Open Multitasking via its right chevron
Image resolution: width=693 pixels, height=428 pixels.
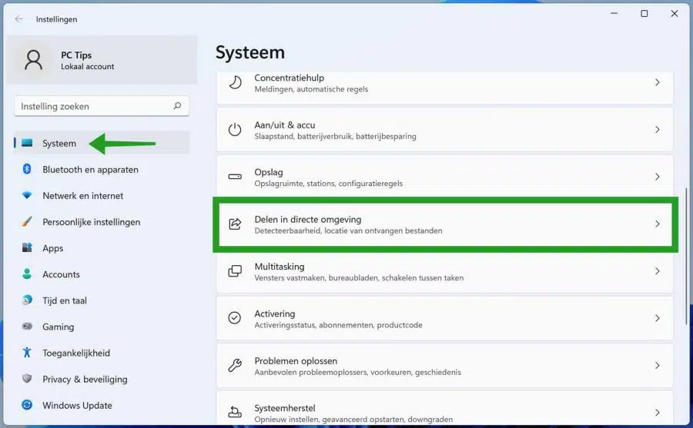click(x=658, y=271)
